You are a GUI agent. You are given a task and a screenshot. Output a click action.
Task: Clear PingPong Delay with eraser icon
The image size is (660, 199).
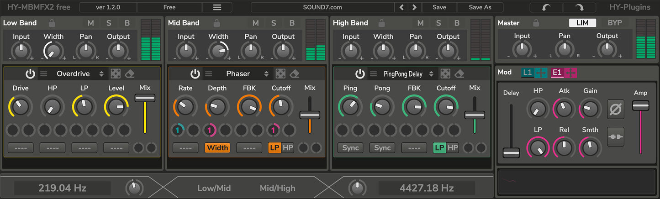(x=460, y=73)
